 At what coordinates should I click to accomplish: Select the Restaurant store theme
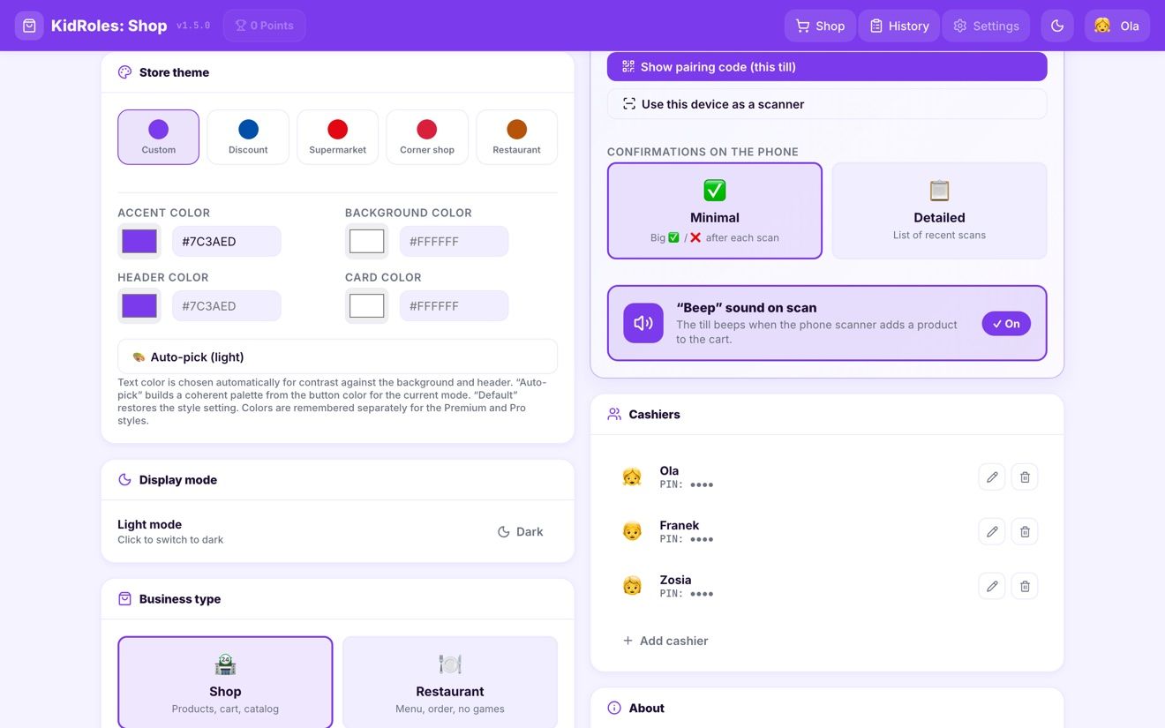point(516,137)
